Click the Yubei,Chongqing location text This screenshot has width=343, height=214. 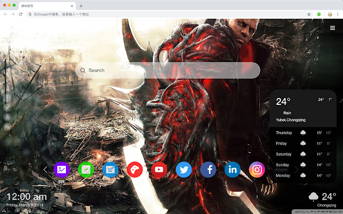tap(290, 120)
